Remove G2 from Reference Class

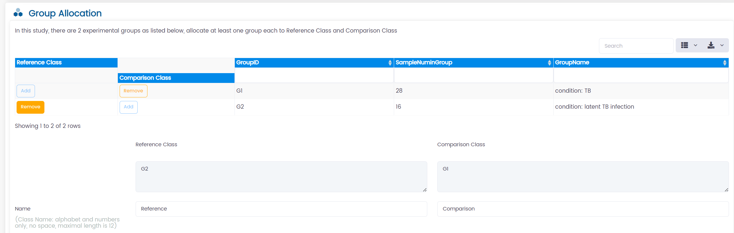(x=30, y=107)
